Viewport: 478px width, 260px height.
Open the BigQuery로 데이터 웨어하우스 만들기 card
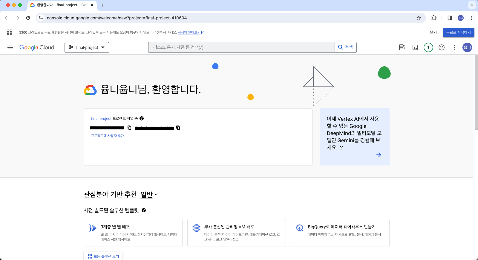(x=340, y=233)
